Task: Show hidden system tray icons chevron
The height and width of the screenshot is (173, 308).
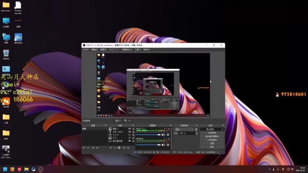Action: [269, 169]
